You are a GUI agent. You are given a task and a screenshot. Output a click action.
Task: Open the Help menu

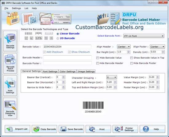pos(34,8)
